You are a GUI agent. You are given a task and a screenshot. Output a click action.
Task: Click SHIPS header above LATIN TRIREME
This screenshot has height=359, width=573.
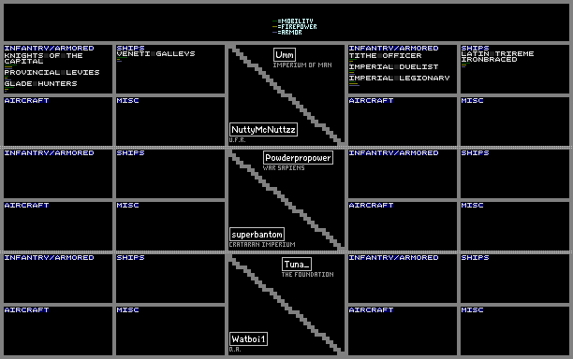tap(475, 48)
